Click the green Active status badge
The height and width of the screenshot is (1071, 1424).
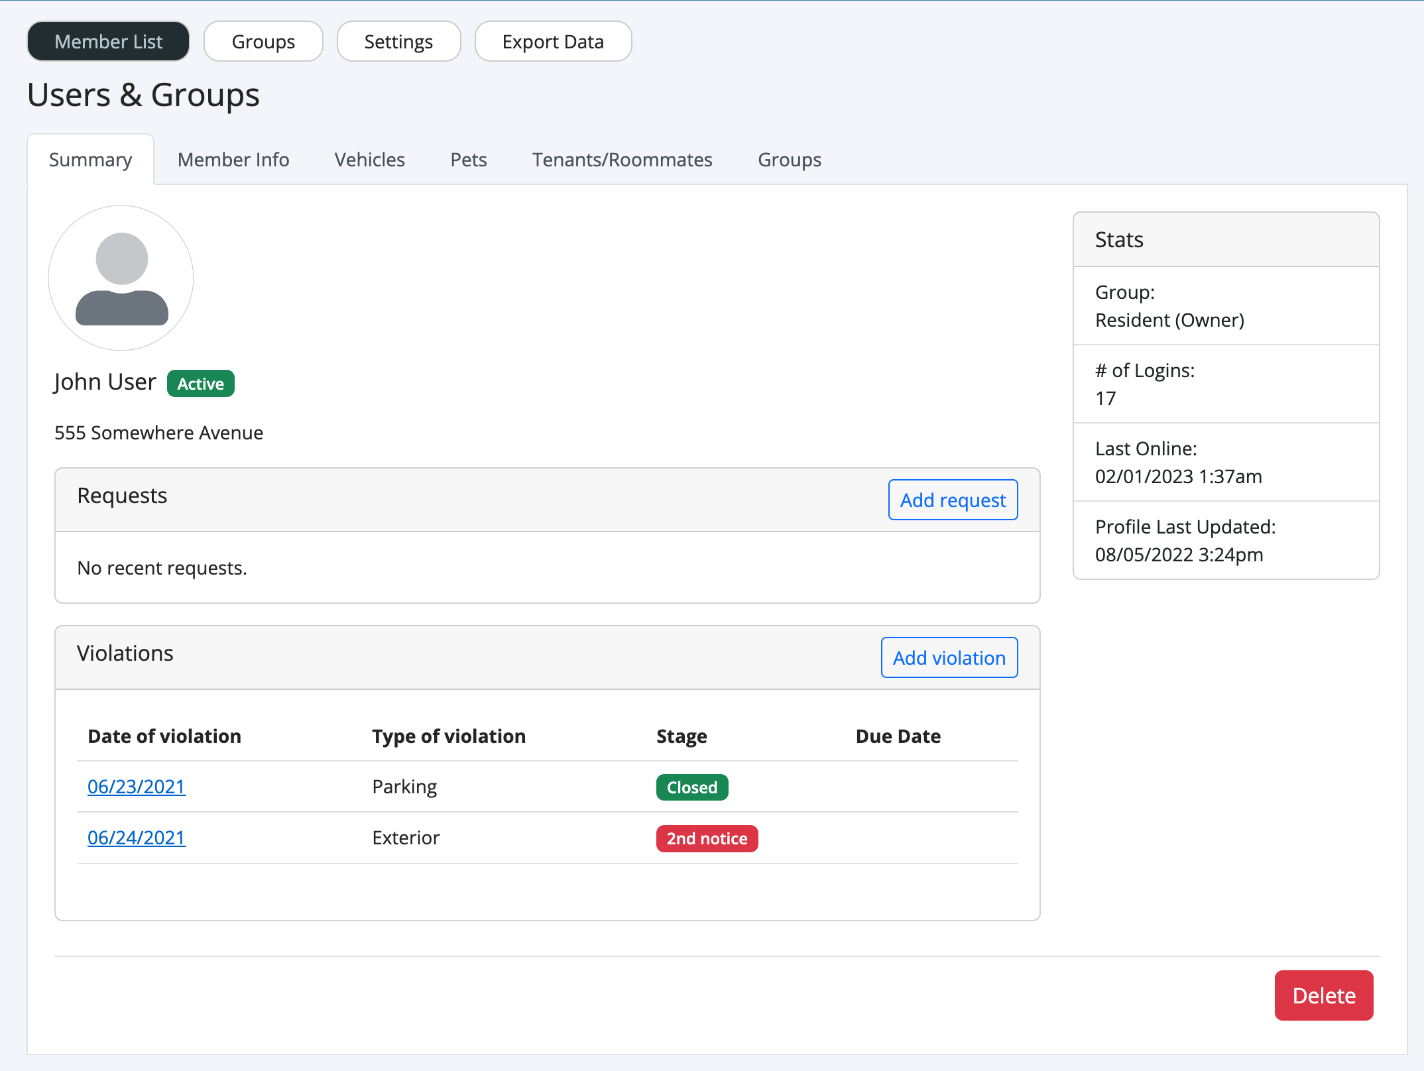pyautogui.click(x=201, y=384)
